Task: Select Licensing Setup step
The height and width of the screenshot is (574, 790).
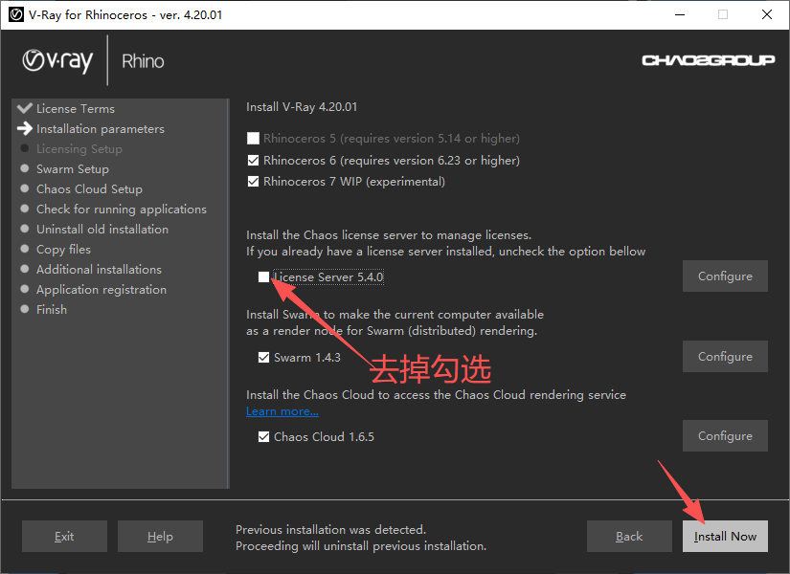Action: pyautogui.click(x=79, y=149)
